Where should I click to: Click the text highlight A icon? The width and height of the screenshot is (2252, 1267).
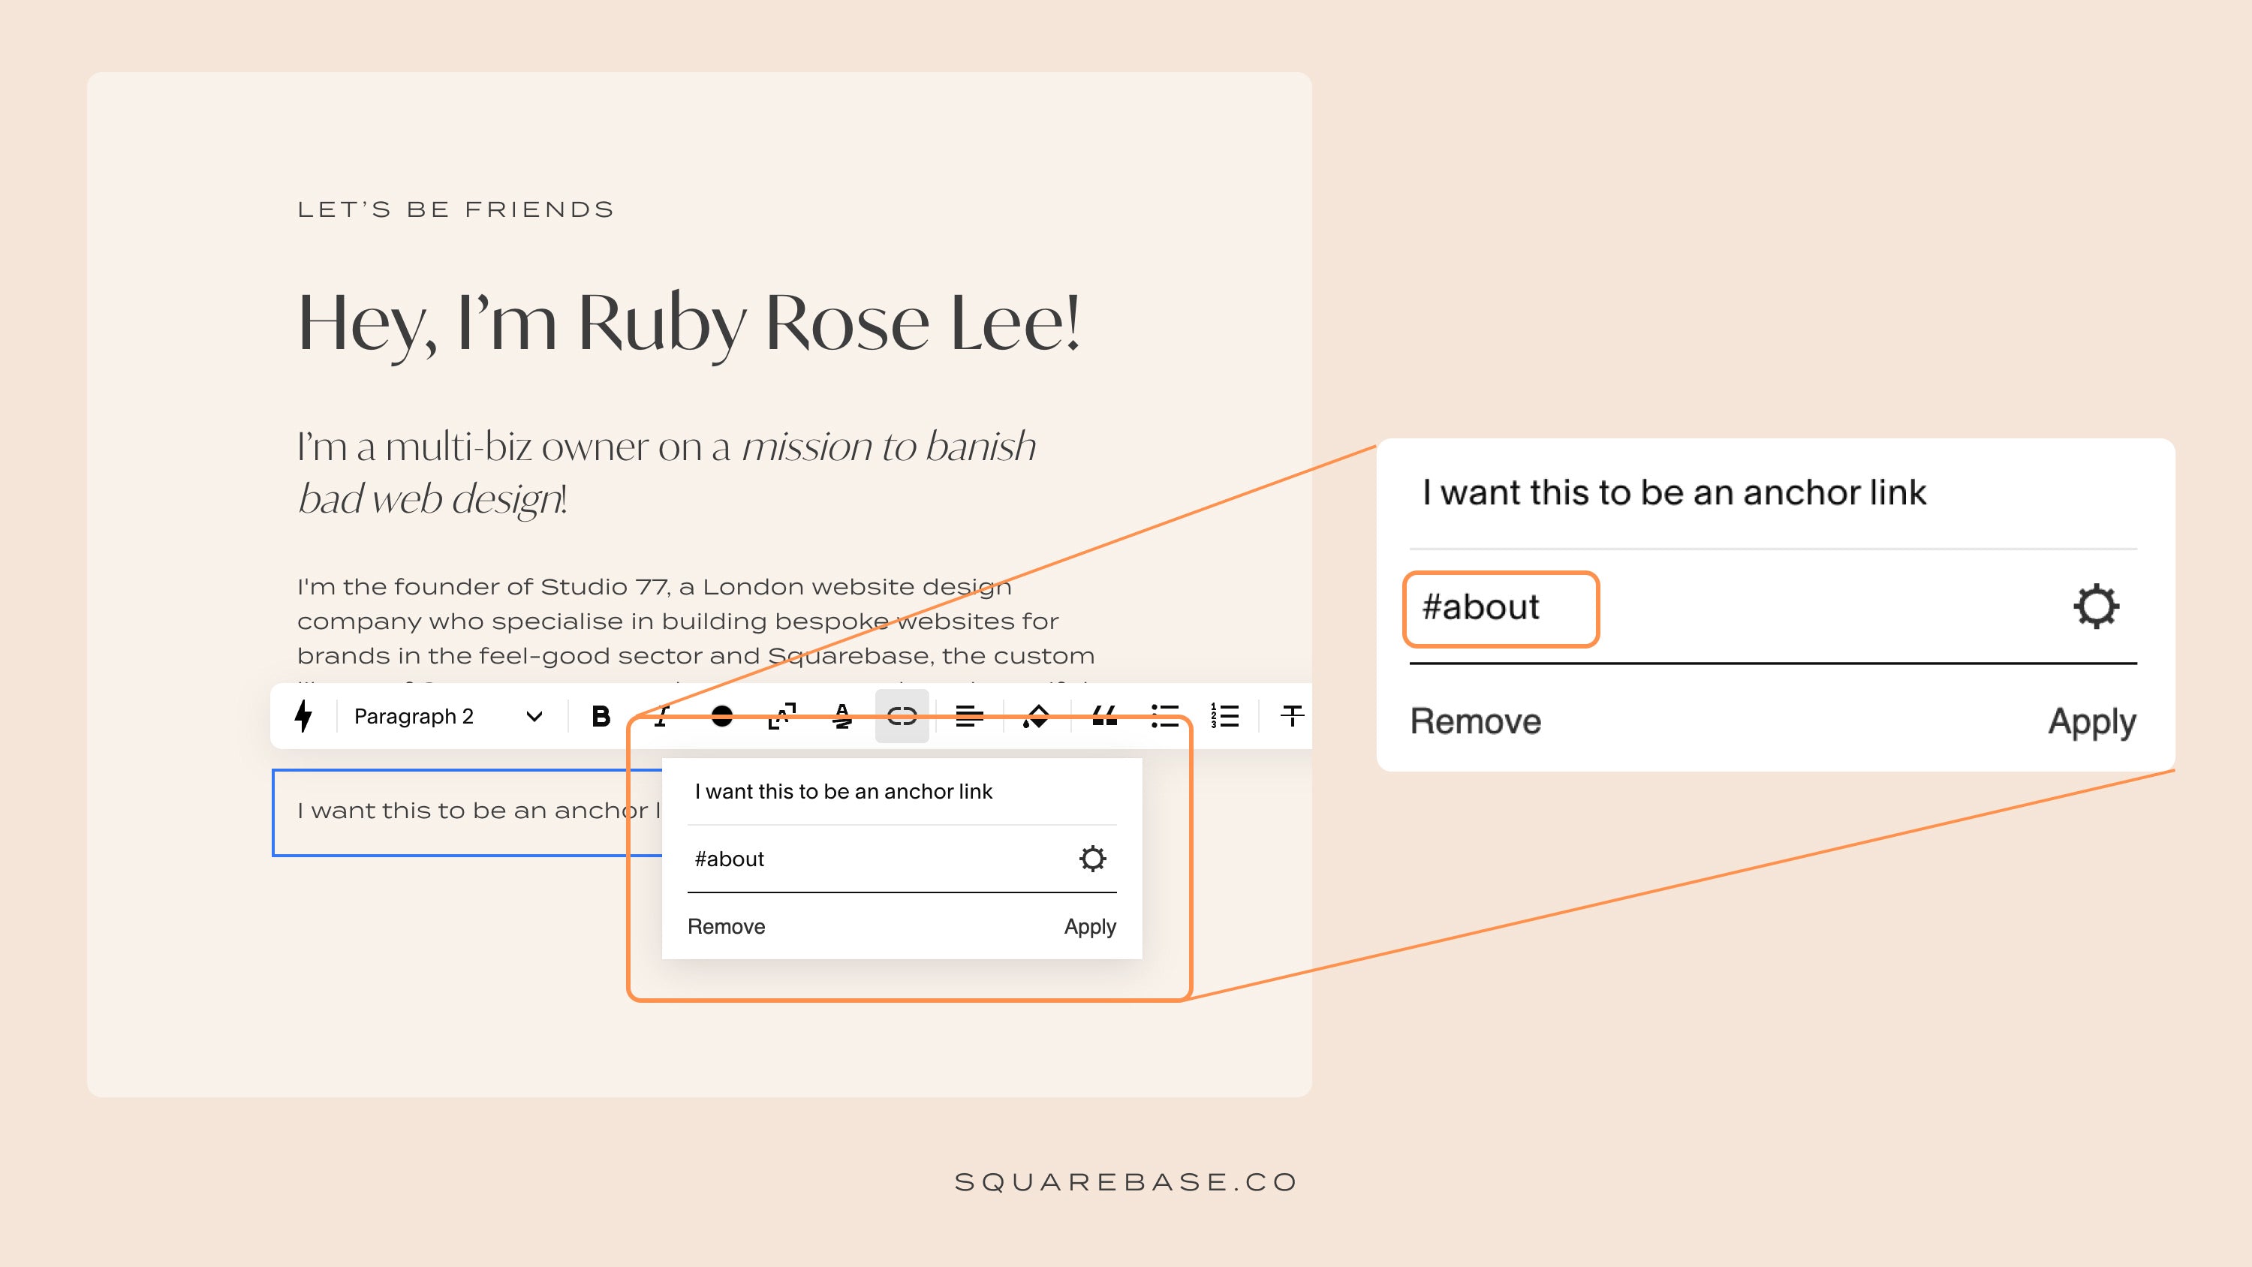tap(842, 716)
